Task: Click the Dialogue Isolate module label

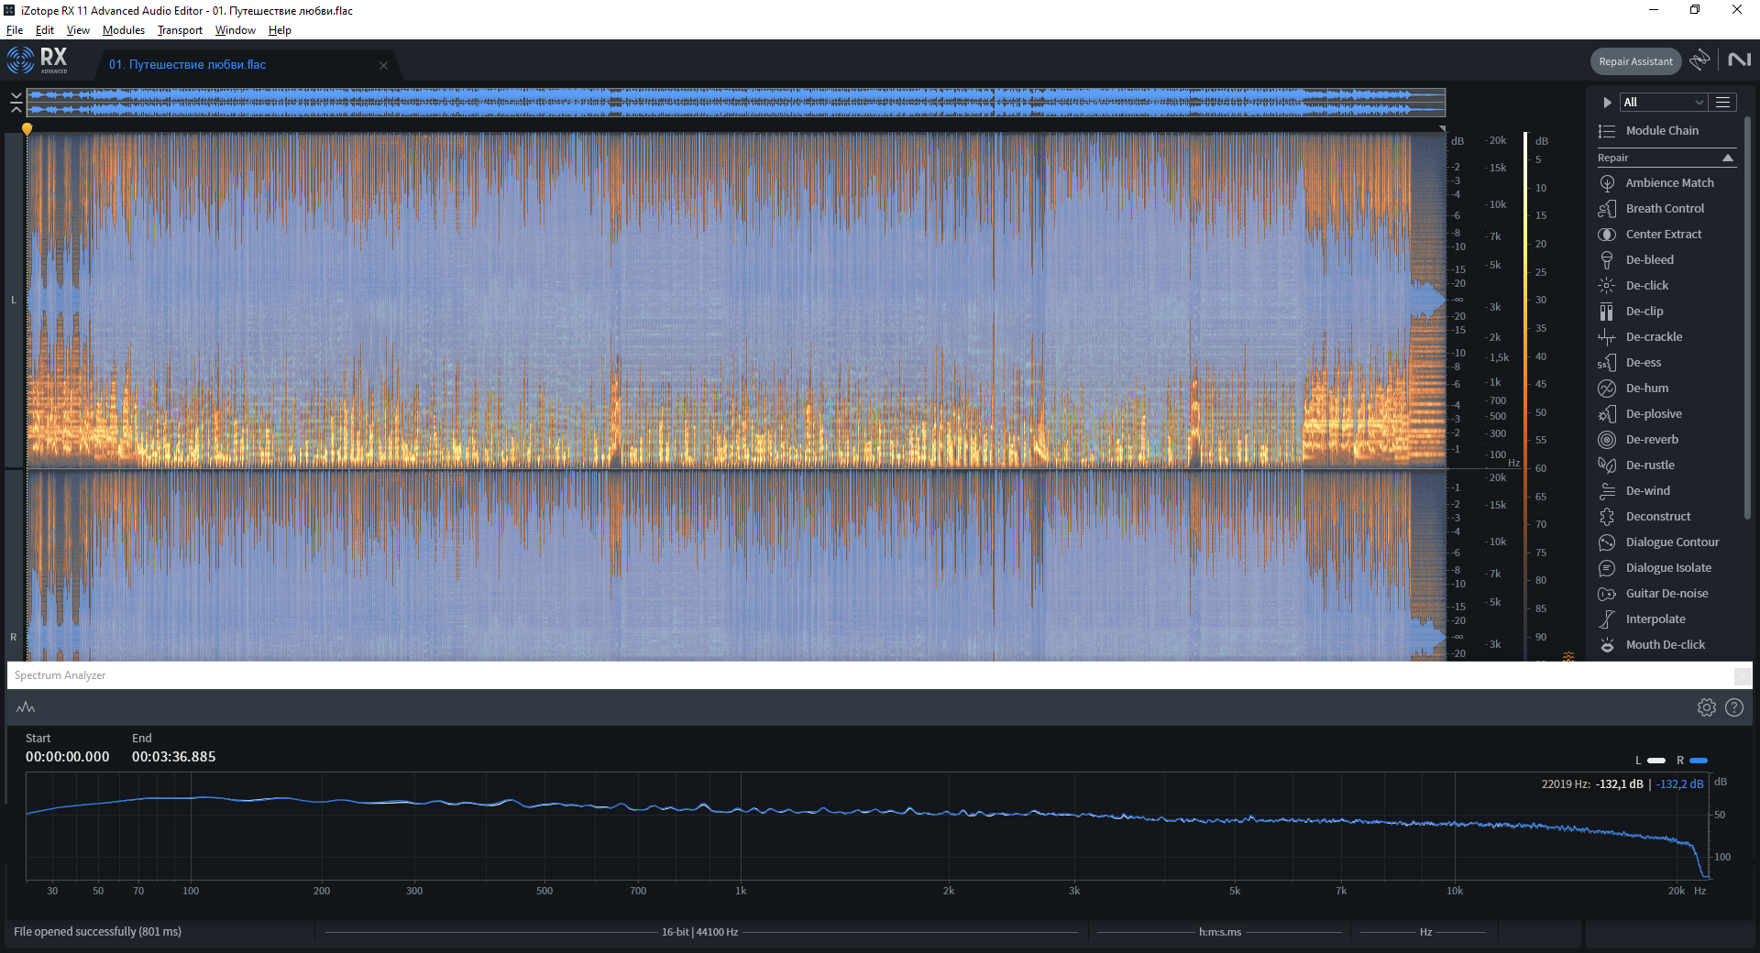Action: coord(1668,568)
